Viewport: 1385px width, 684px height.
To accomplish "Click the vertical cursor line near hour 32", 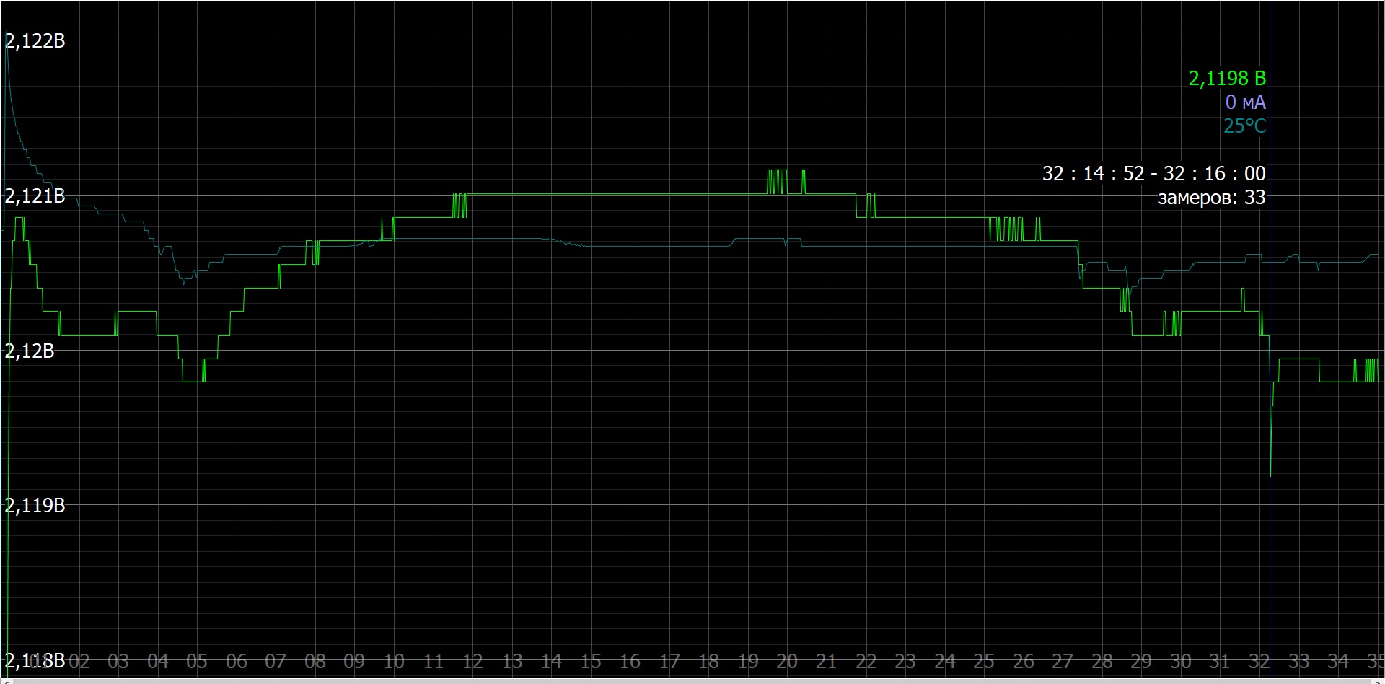I will (x=1270, y=339).
